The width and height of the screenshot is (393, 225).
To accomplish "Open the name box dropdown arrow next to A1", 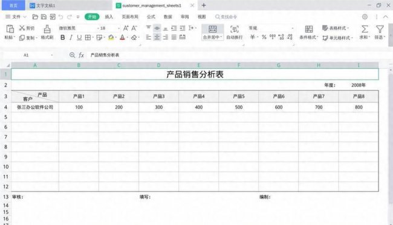I will pyautogui.click(x=52, y=55).
